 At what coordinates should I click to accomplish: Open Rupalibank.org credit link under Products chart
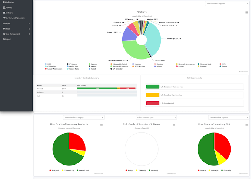(x=243, y=72)
